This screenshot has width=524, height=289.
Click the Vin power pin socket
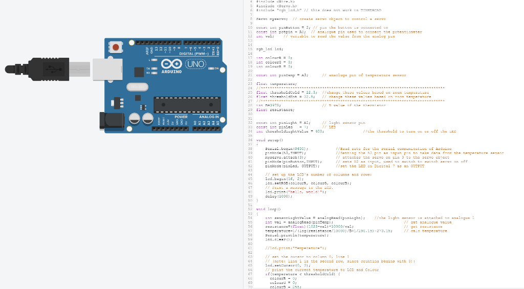[x=186, y=128]
